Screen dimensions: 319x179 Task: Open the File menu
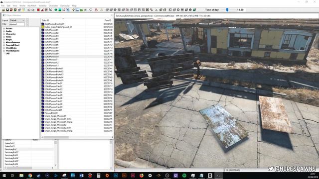[2, 5]
